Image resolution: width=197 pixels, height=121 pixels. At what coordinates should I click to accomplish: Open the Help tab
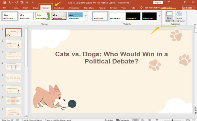133,8
